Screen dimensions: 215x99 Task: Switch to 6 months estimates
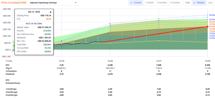[175, 3]
